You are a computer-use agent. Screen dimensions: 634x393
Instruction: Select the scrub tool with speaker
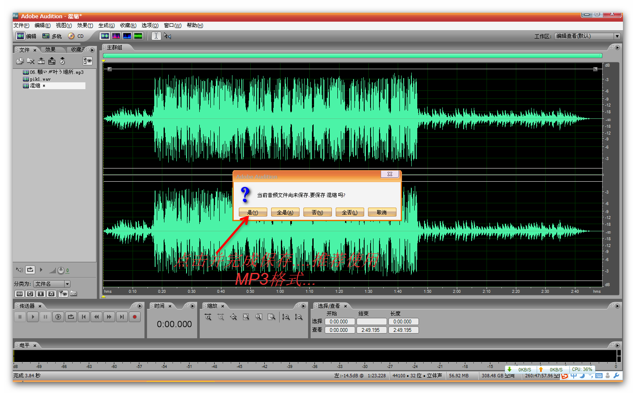[x=167, y=36]
